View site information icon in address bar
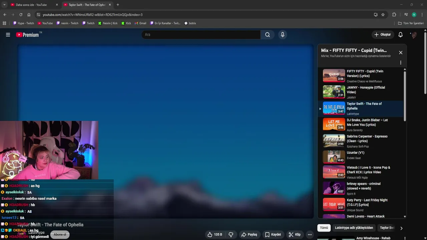The width and height of the screenshot is (427, 240). tap(38, 15)
